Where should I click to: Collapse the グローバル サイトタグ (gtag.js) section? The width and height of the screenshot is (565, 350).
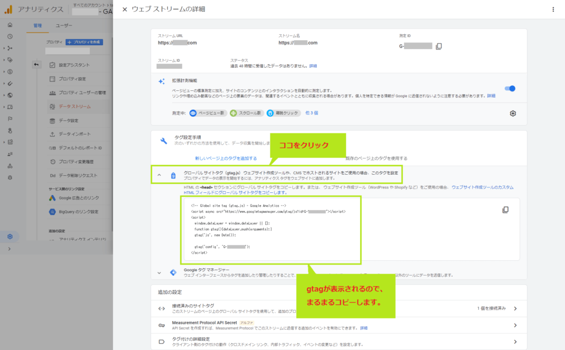coord(159,175)
